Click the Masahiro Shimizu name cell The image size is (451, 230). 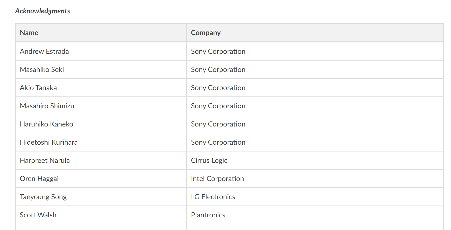47,106
